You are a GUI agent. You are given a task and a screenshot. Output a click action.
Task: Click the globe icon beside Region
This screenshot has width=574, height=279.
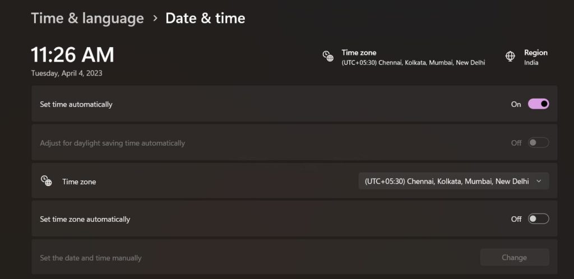tap(510, 56)
